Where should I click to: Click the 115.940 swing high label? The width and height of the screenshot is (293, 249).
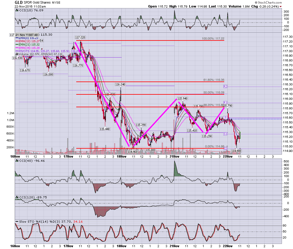[x=182, y=99]
